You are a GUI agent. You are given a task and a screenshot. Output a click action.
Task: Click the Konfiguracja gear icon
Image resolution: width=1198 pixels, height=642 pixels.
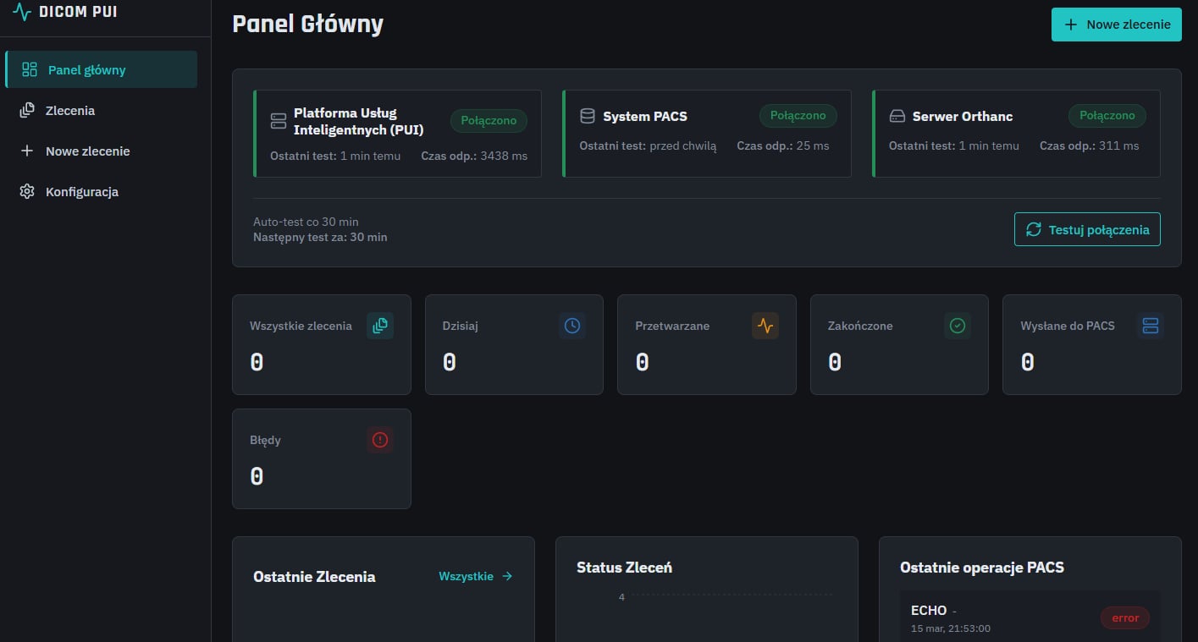point(27,191)
